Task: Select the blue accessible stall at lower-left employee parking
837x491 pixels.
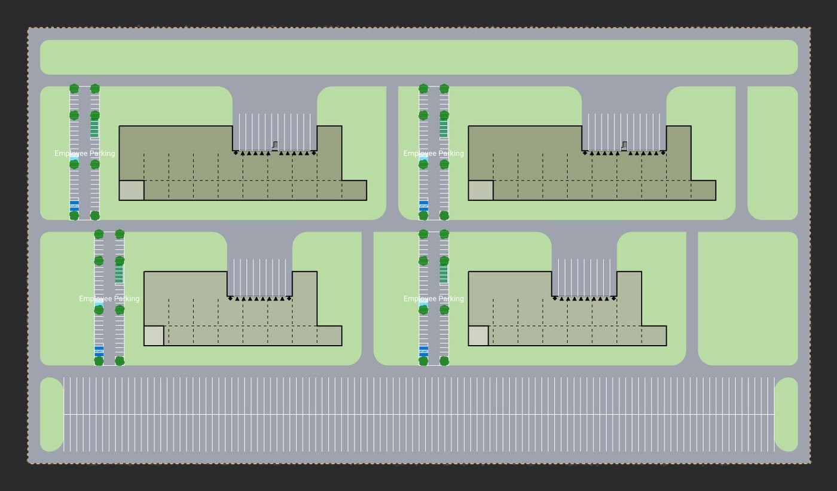Action: (99, 351)
